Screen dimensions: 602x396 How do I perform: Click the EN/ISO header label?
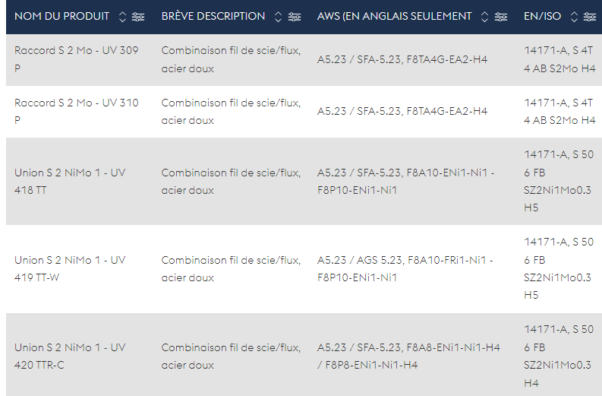(542, 16)
